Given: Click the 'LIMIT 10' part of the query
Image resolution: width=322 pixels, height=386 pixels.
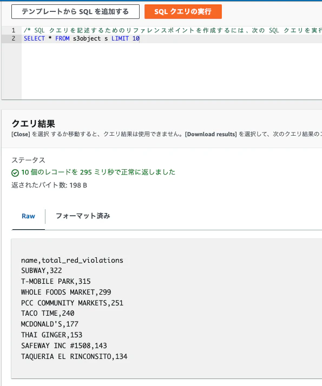Looking at the screenshot, I should [126, 38].
